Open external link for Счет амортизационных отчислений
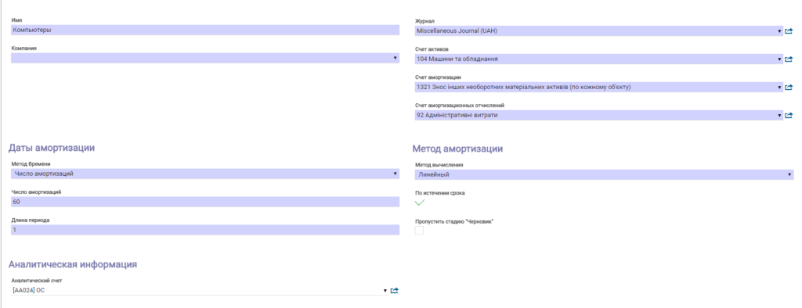Image resolution: width=802 pixels, height=308 pixels. (789, 116)
